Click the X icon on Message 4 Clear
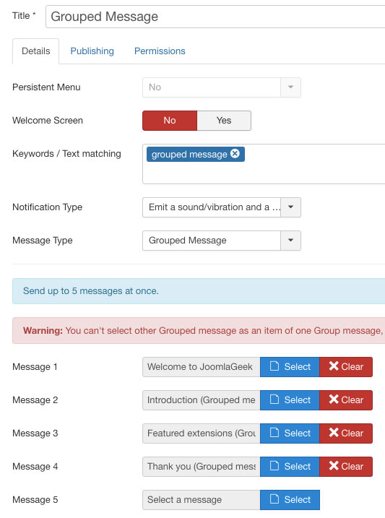Viewport: 385px width, 518px height. (x=334, y=466)
